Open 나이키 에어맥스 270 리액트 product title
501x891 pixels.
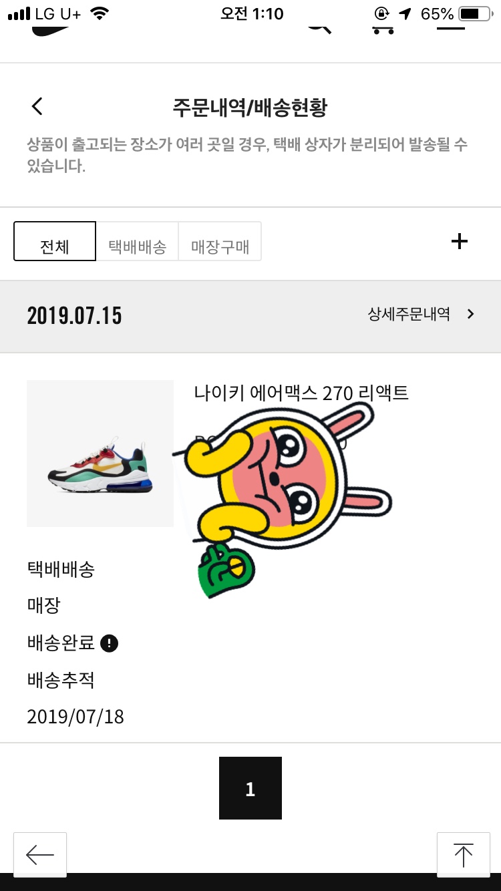point(301,393)
